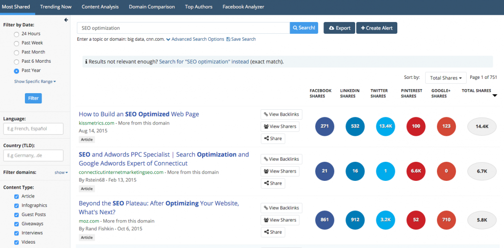
Task: Click the Facebook shares circle showing 271
Action: click(324, 126)
